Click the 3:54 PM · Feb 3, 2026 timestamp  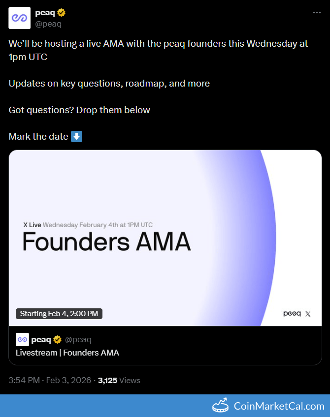click(50, 380)
